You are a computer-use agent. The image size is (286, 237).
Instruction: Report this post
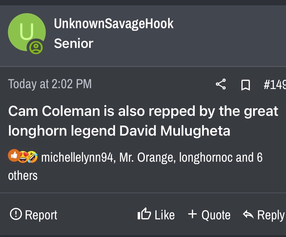[33, 215]
